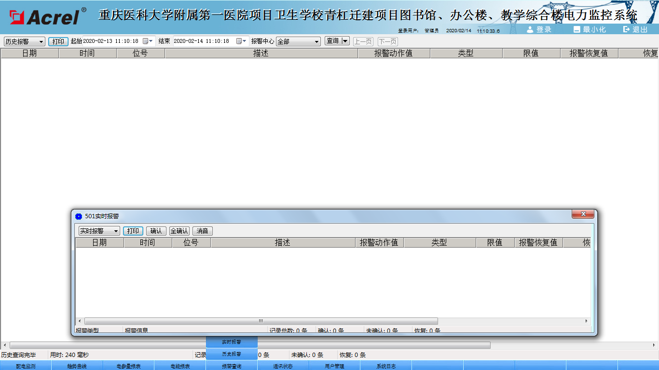Click the 501实时报警 dialog title icon
The height and width of the screenshot is (370, 659).
[x=79, y=216]
